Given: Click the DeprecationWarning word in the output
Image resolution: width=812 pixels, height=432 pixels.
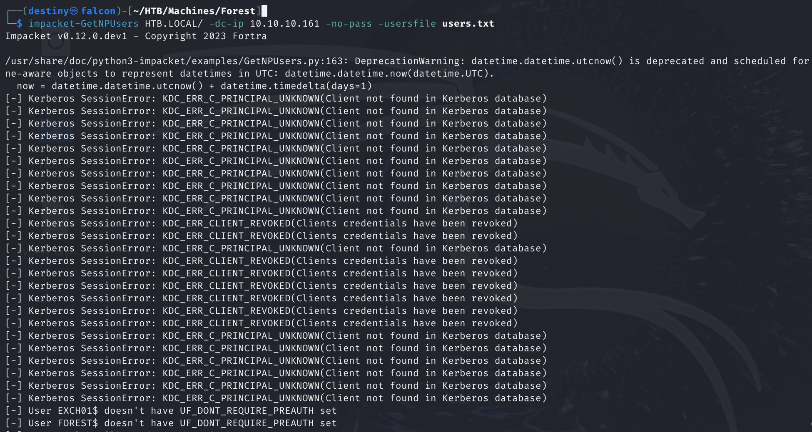Looking at the screenshot, I should click(x=410, y=61).
